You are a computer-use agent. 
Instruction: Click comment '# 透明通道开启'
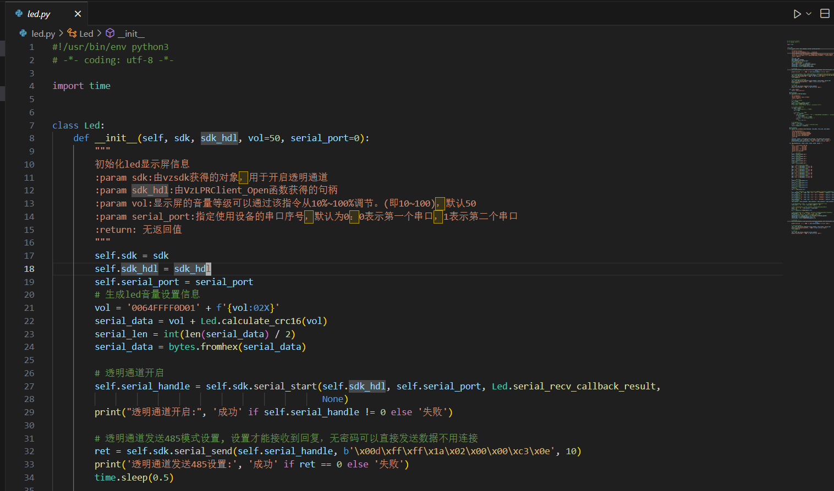(129, 373)
